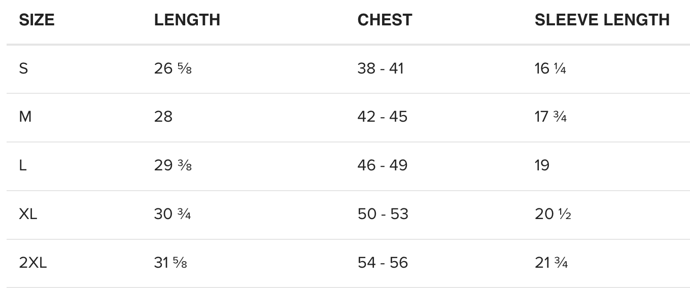Click the 31 ⅝ length value
This screenshot has width=690, height=288.
coord(170,263)
